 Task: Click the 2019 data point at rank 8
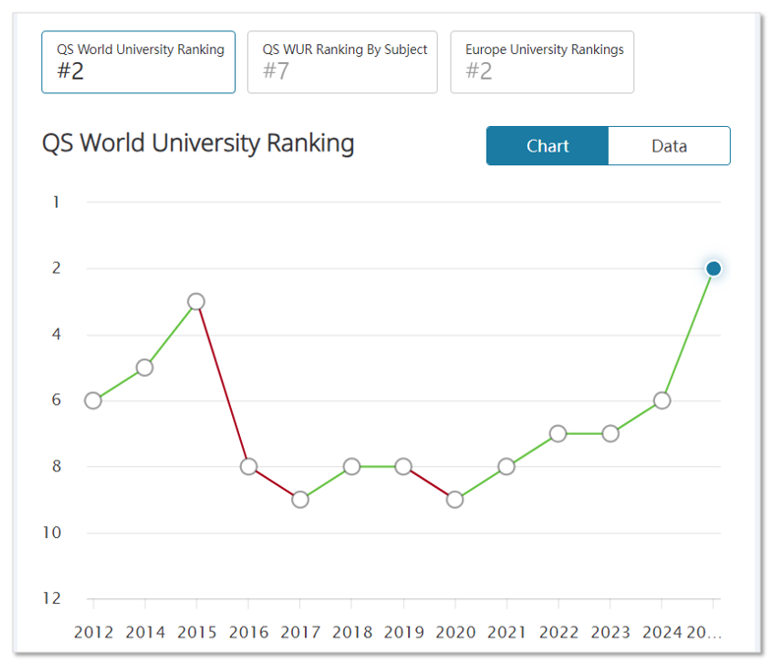pos(403,466)
